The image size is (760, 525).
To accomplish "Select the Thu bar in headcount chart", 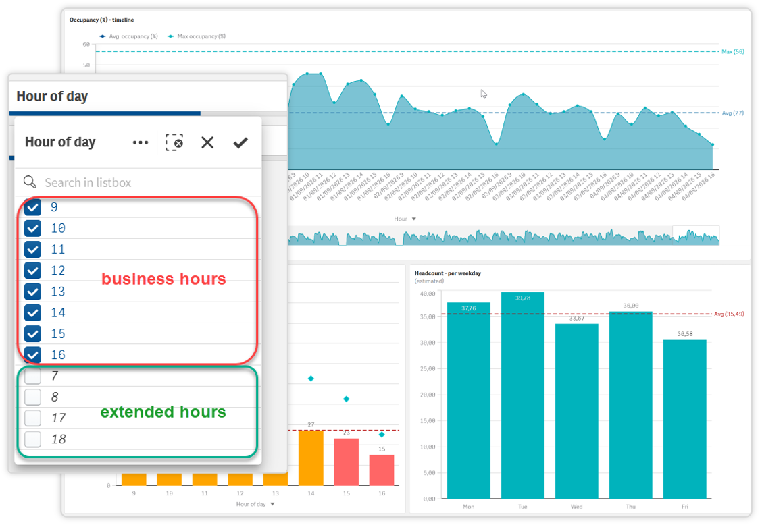I will point(630,405).
